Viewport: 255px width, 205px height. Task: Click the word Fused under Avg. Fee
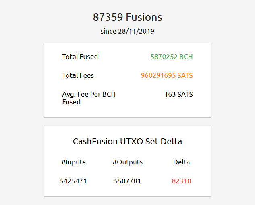(x=71, y=102)
